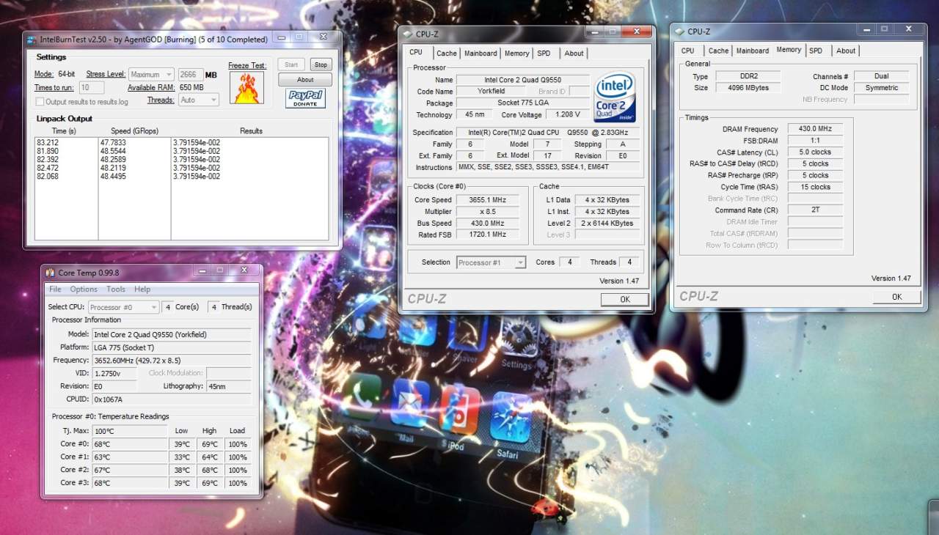This screenshot has width=939, height=535.
Task: Click the Times to run field
Action: (92, 88)
